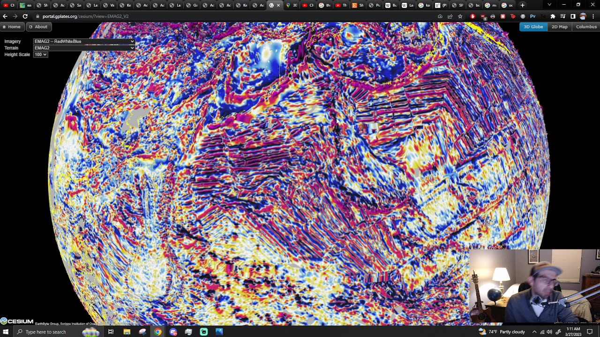This screenshot has height=337, width=600.
Task: Switch to Columbus view
Action: 586,27
